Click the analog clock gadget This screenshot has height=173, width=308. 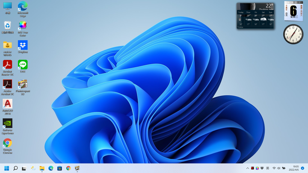tap(293, 34)
